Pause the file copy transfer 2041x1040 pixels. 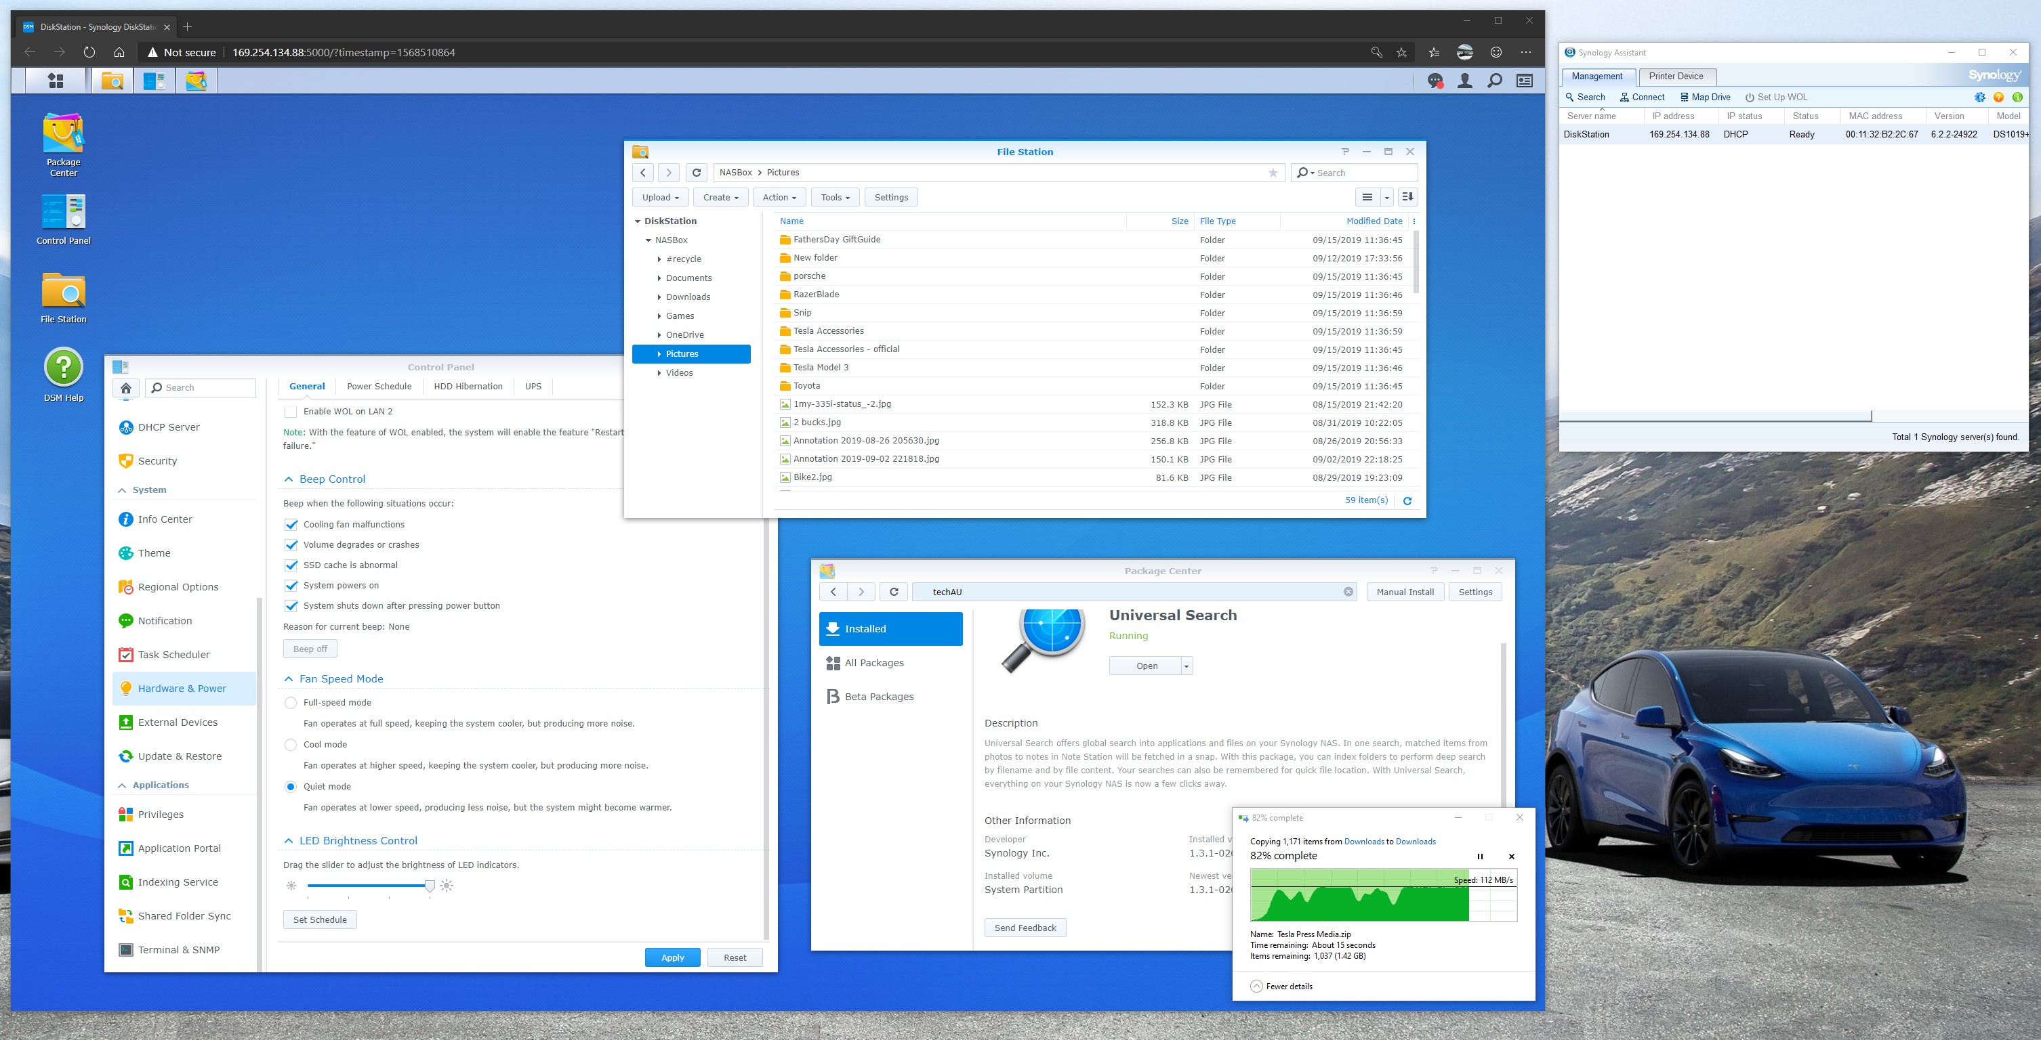pyautogui.click(x=1479, y=857)
